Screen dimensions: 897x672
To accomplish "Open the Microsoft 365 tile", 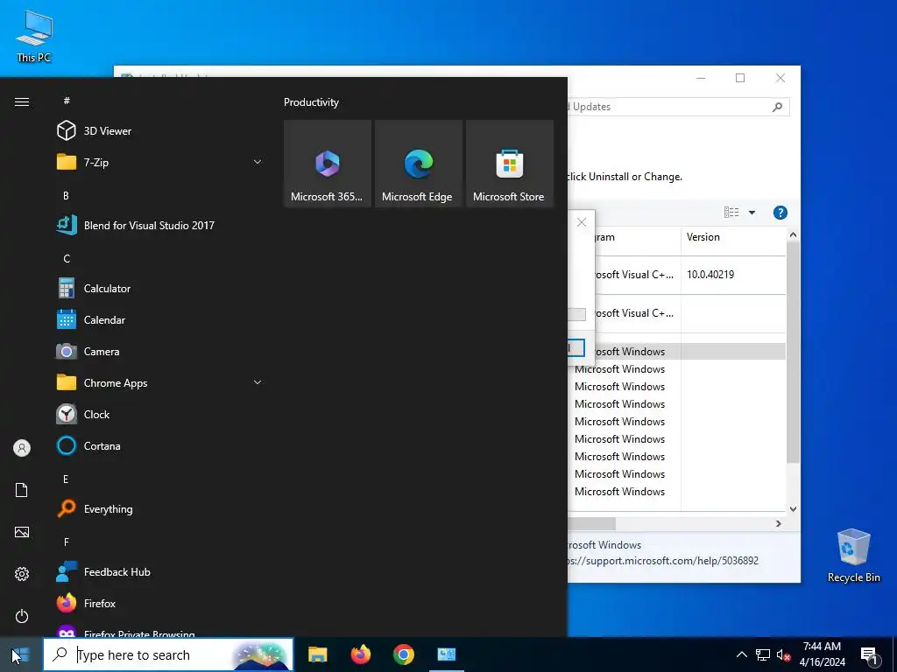I will coord(328,164).
